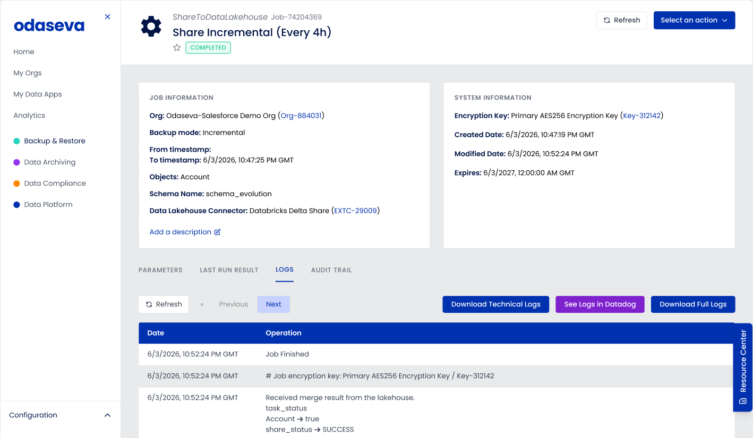The width and height of the screenshot is (753, 438).
Task: Switch to the Parameters tab
Action: tap(160, 270)
